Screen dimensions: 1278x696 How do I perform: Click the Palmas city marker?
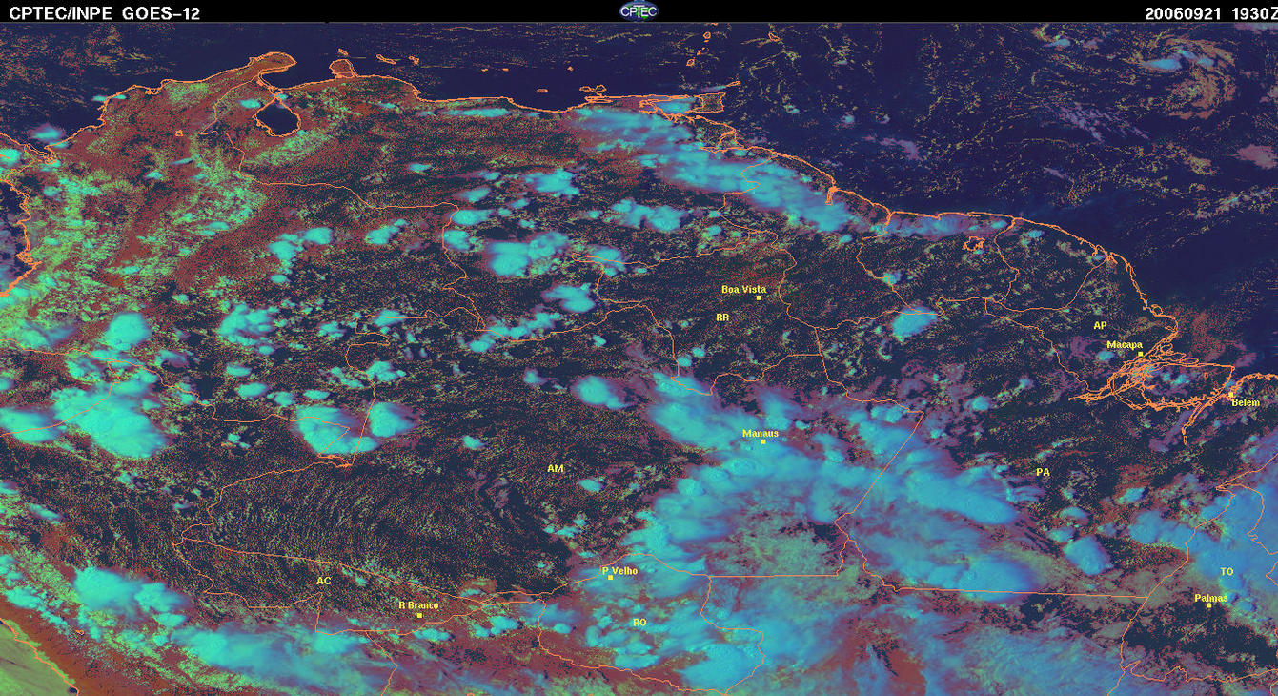tap(1208, 605)
